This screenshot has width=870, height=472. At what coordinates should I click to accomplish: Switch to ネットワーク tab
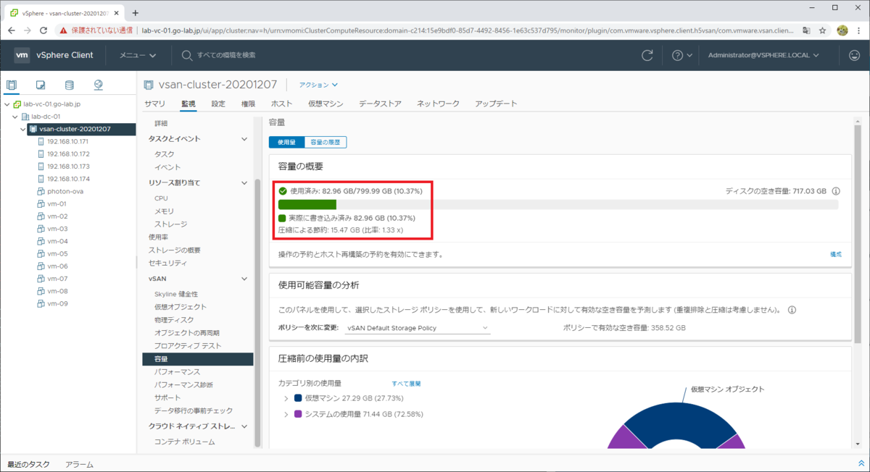[x=438, y=104]
